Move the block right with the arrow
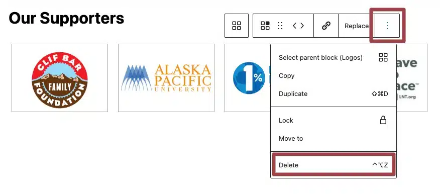This screenshot has width=440, height=194. (x=302, y=26)
